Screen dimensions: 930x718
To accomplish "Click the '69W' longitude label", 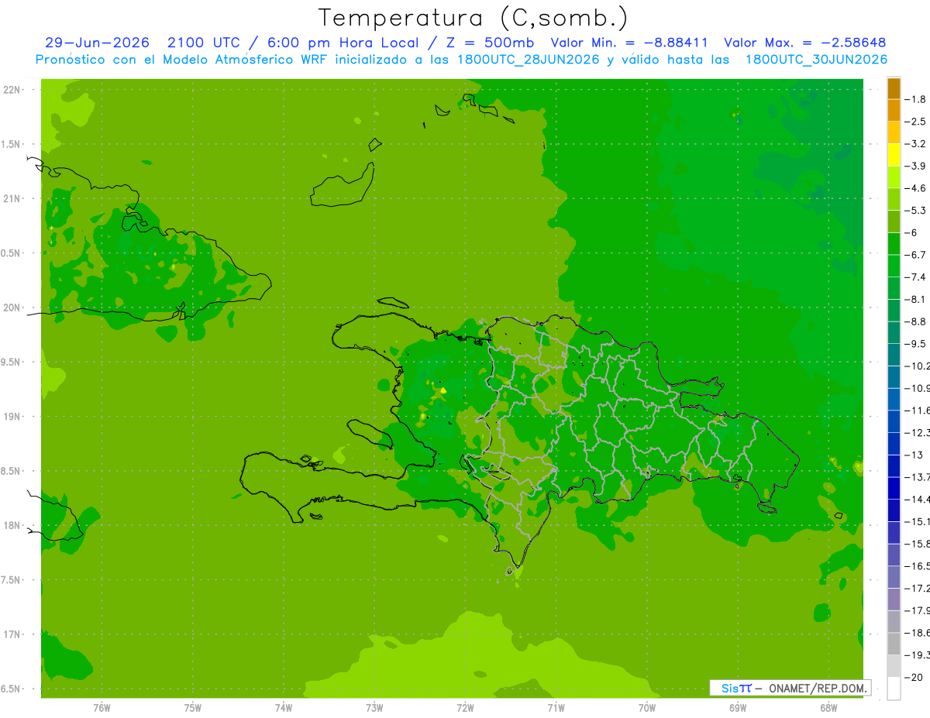I will coord(738,708).
